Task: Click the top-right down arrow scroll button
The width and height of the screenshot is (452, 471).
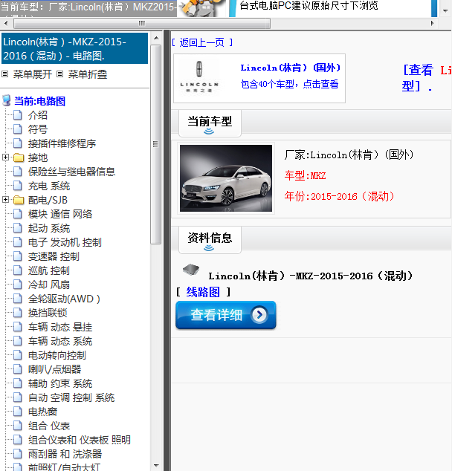Action: point(445,10)
